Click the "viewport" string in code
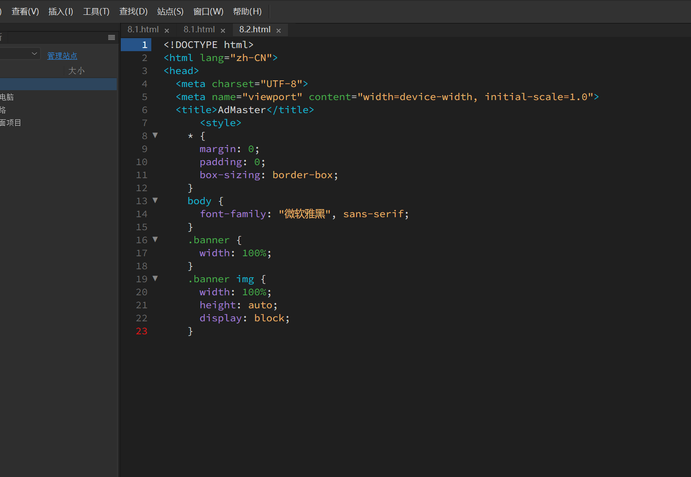Screen dimensions: 691x477 [x=273, y=97]
